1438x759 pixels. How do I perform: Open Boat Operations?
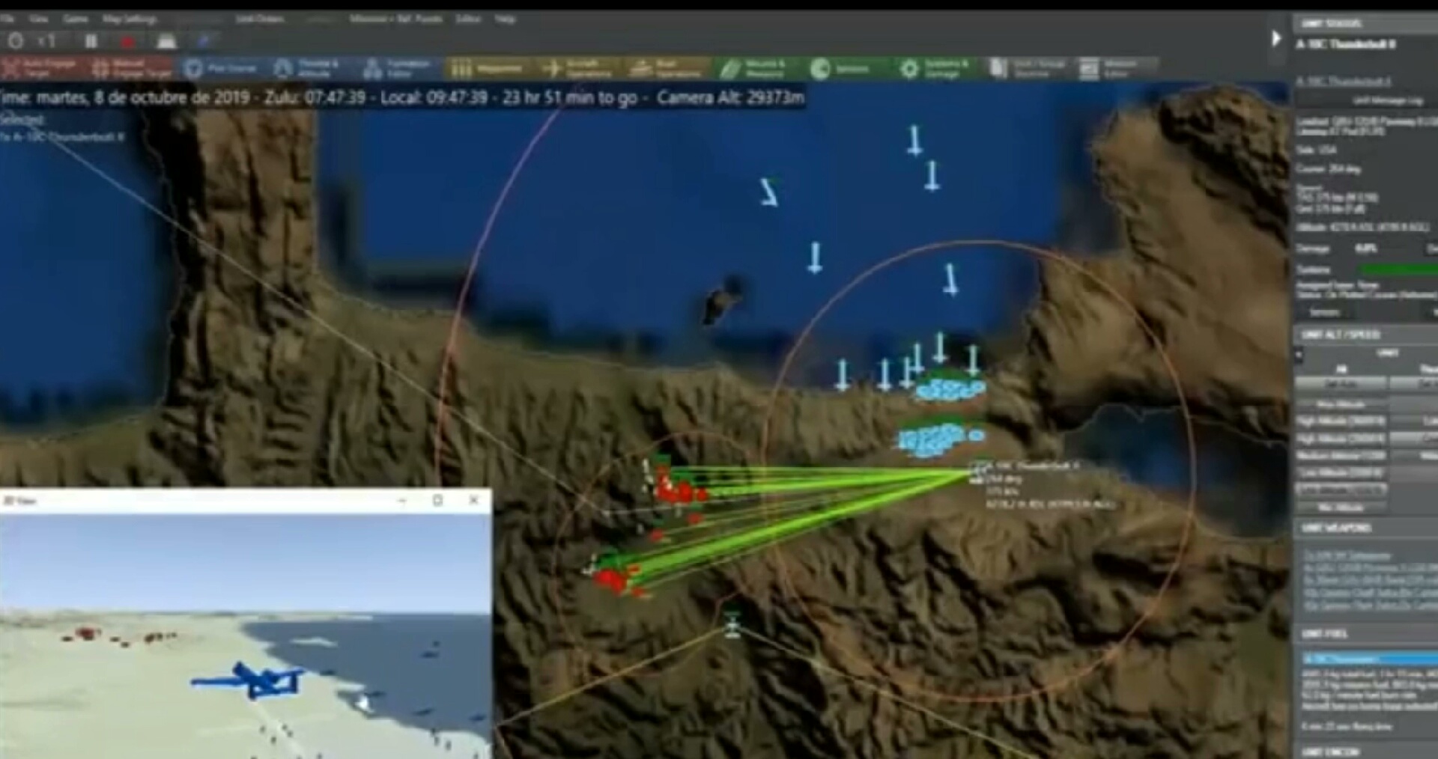coord(666,68)
